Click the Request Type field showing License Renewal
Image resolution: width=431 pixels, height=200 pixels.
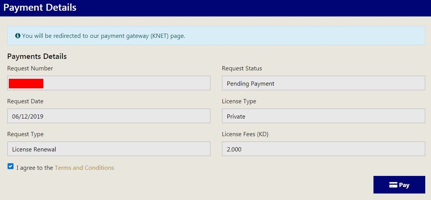[109, 149]
